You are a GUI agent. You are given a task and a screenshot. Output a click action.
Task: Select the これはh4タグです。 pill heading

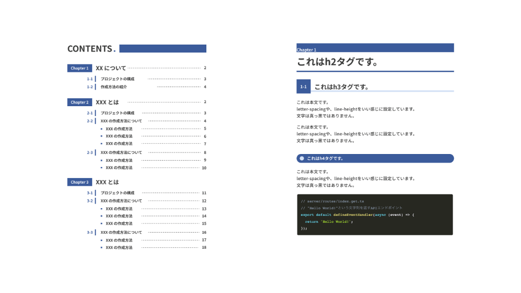(x=375, y=158)
